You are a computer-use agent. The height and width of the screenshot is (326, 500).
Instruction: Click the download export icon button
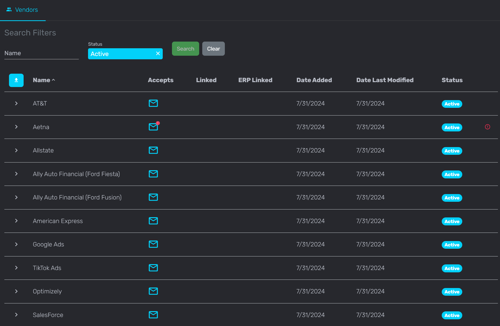(16, 80)
